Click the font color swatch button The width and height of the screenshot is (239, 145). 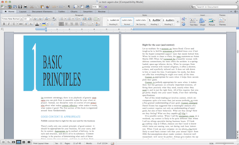point(37,24)
